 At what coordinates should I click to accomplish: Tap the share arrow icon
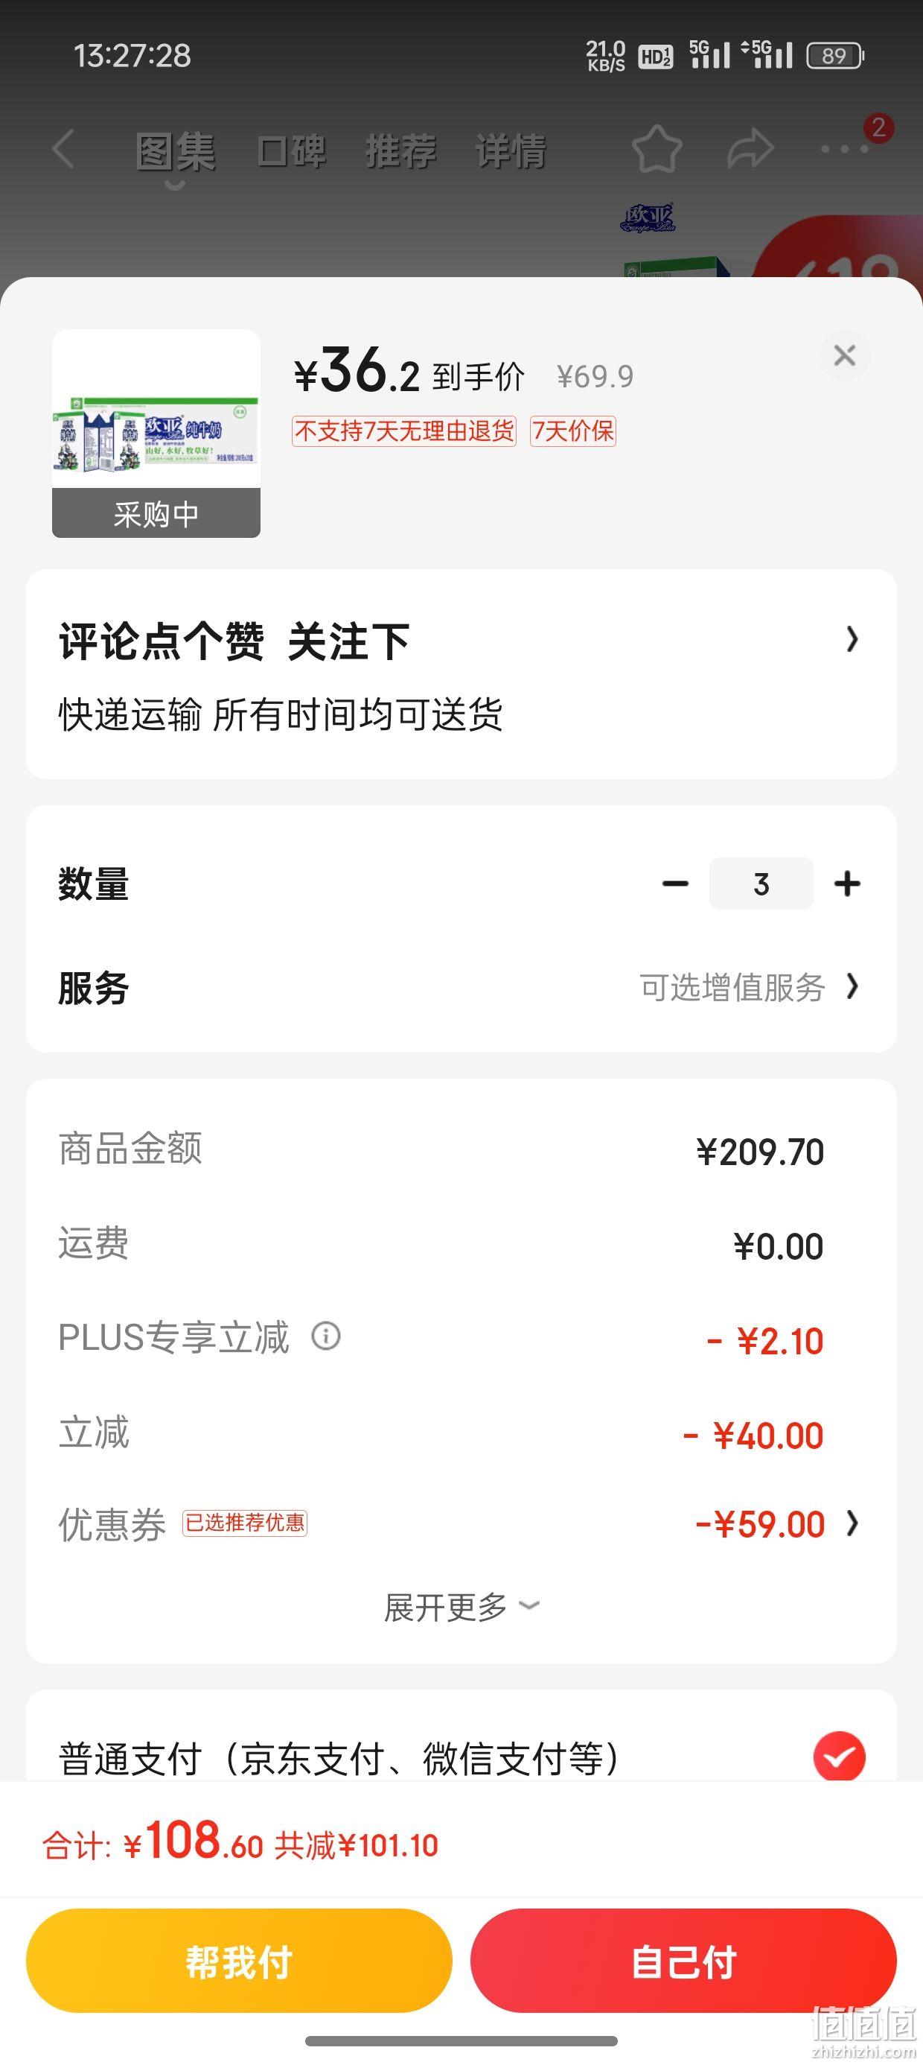click(x=751, y=149)
